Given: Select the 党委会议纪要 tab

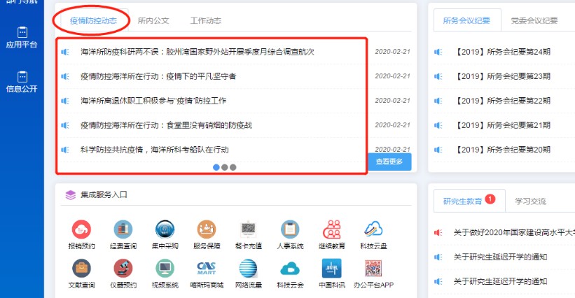Looking at the screenshot, I should click(534, 21).
